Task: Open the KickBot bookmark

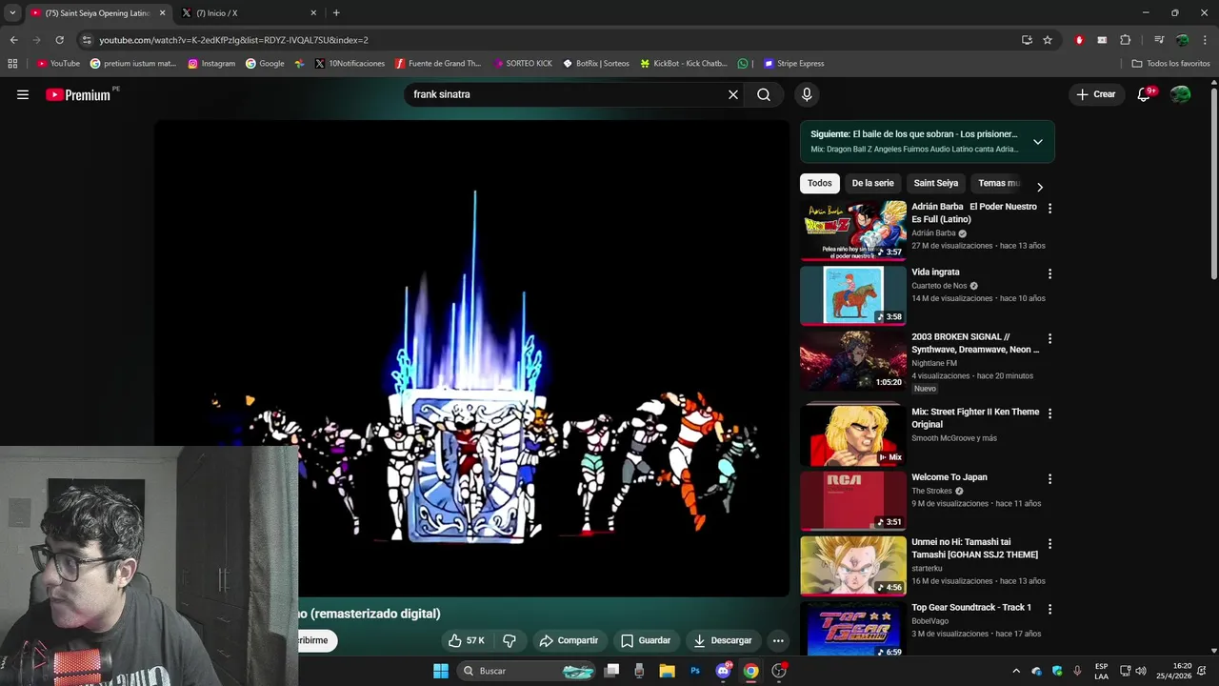Action: coord(684,64)
